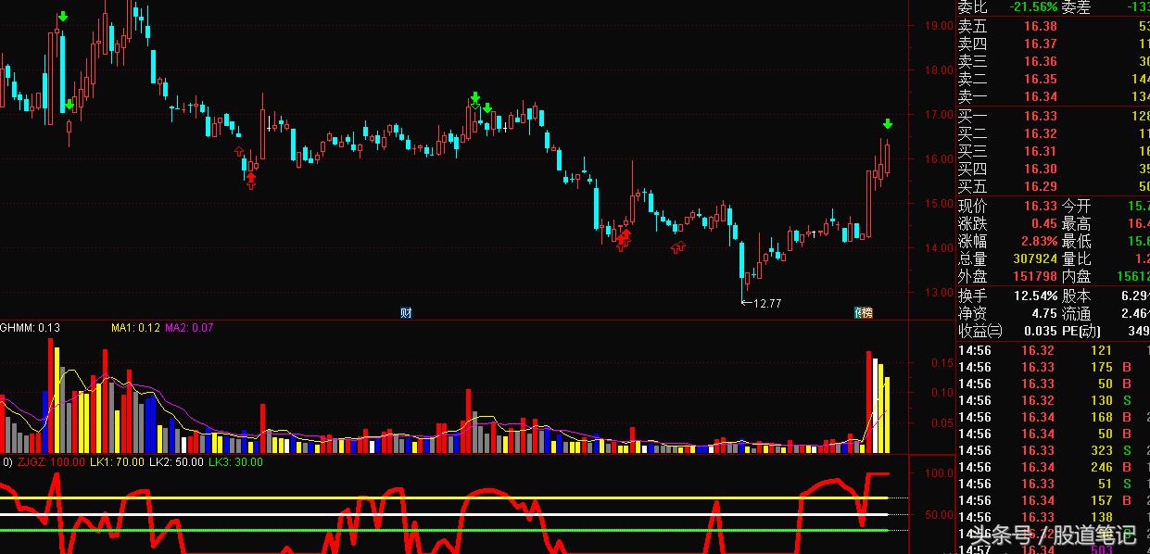Select the LK3: 30.00 label
This screenshot has height=554, width=1150.
[235, 461]
